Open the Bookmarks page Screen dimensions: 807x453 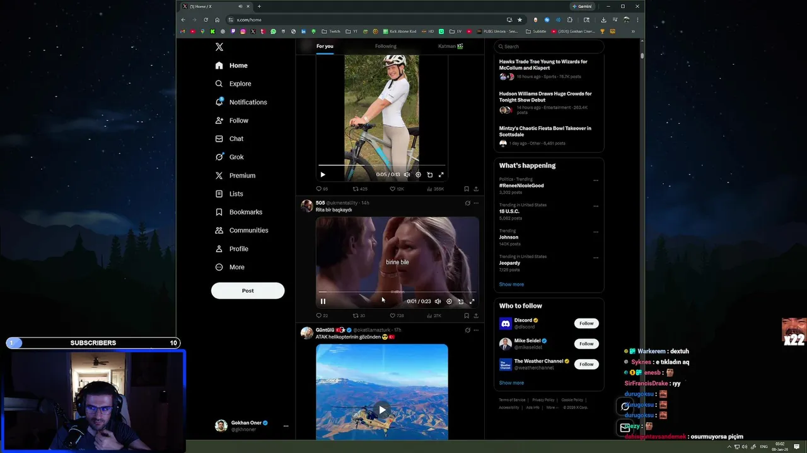[x=238, y=212]
